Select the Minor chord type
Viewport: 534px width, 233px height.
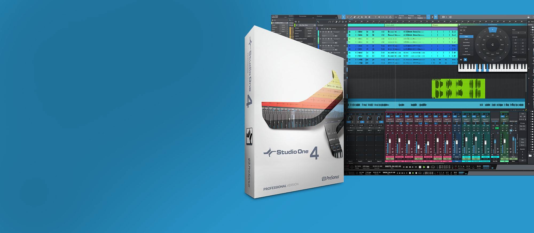click(x=466, y=40)
